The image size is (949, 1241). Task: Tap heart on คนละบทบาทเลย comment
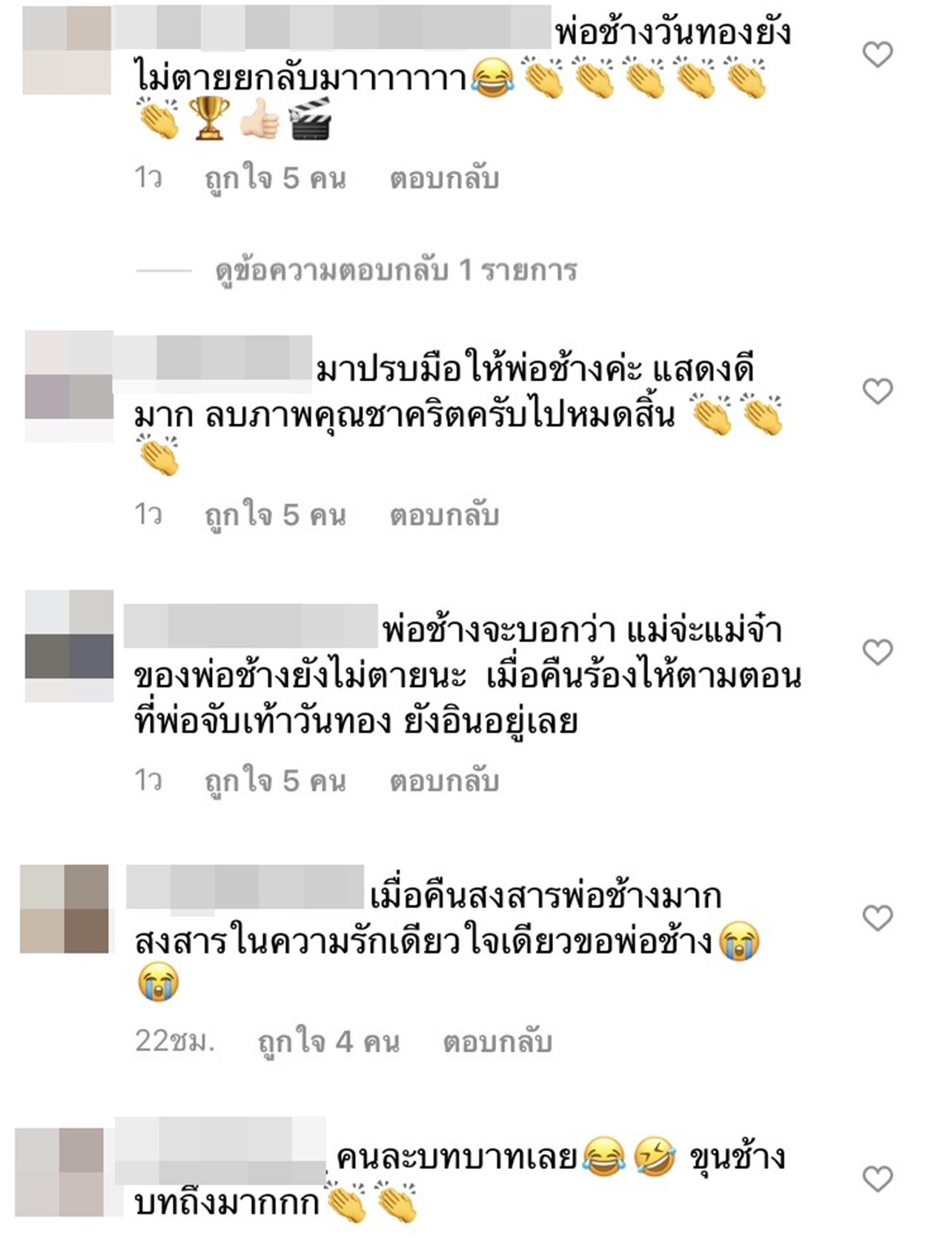pyautogui.click(x=878, y=1179)
